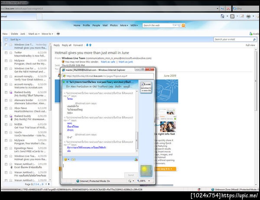This screenshot has height=200, width=260.
Task: Open the IE Home toolbar icon
Action: 222,16
